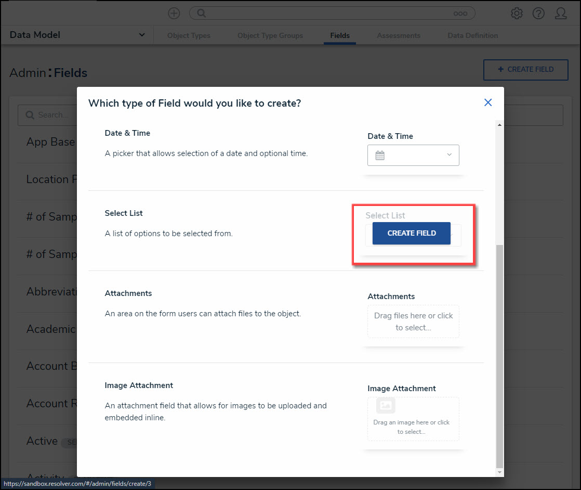The image size is (581, 490).
Task: Open the Object Type Groups tab
Action: point(270,35)
